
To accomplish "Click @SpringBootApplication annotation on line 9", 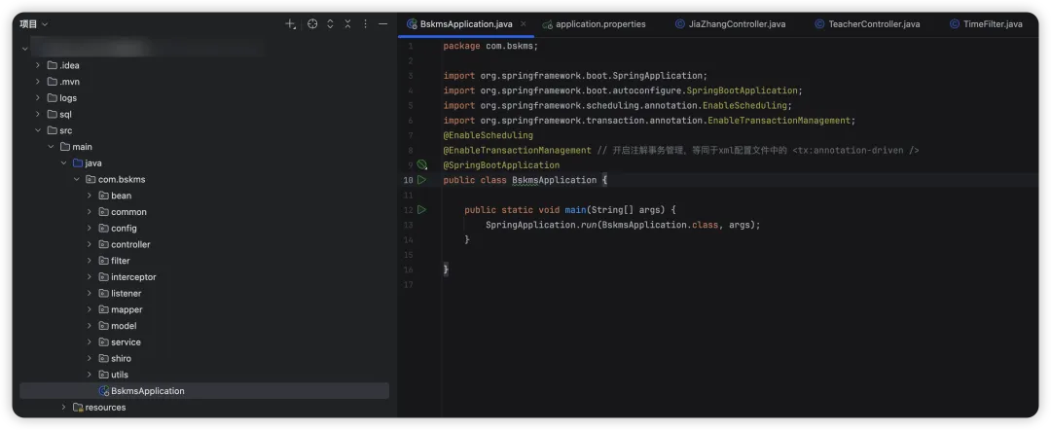I will [501, 164].
